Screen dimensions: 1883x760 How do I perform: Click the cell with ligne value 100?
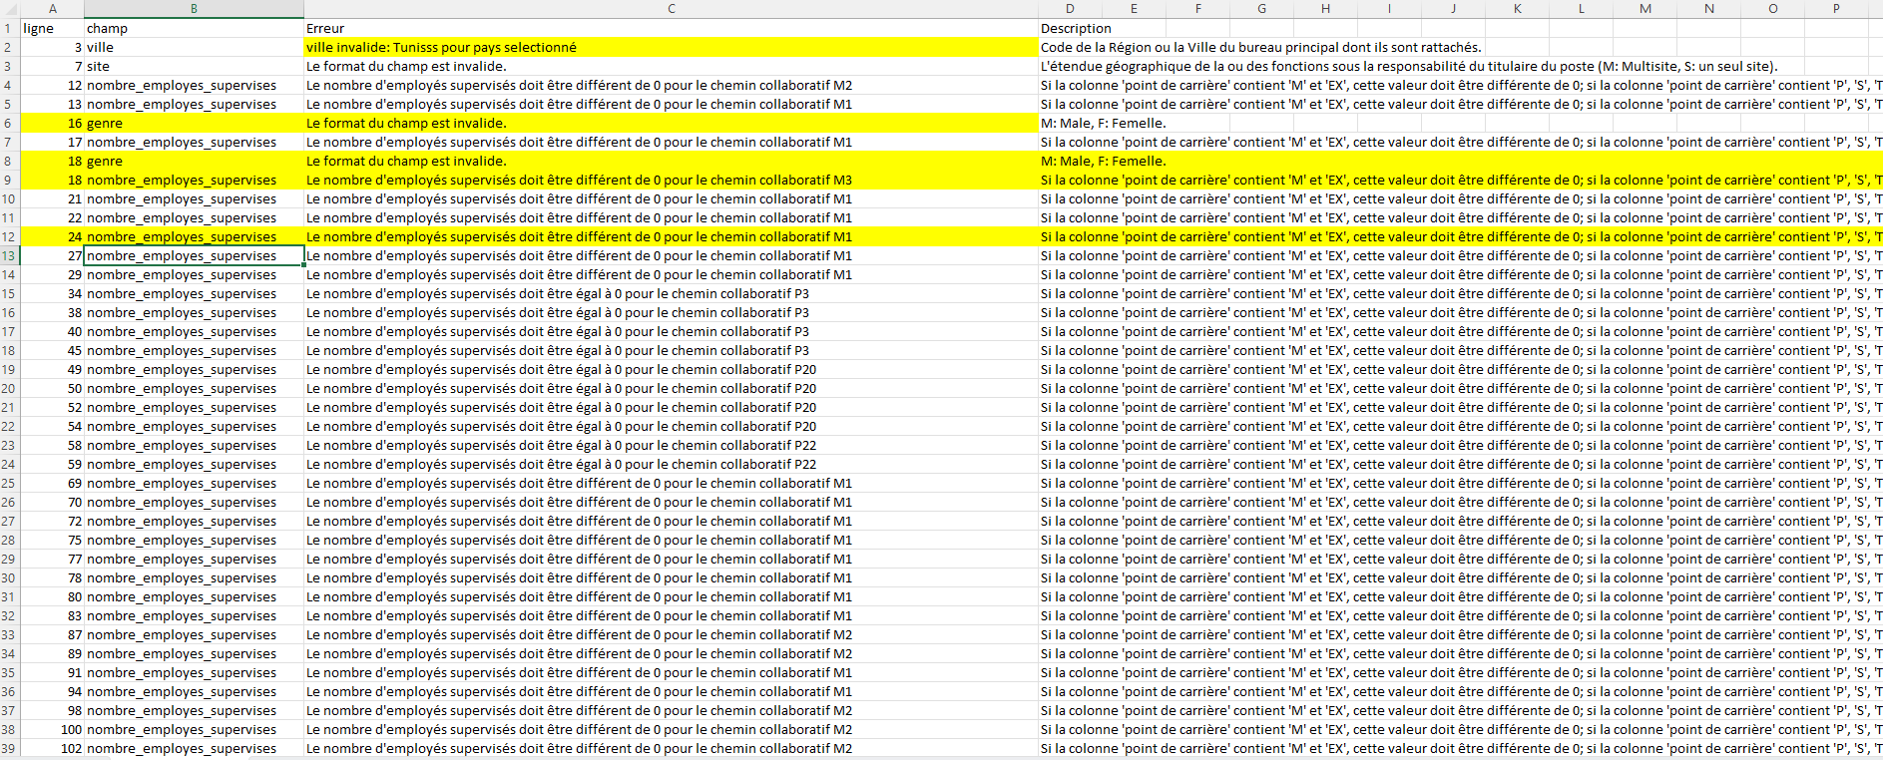point(52,729)
